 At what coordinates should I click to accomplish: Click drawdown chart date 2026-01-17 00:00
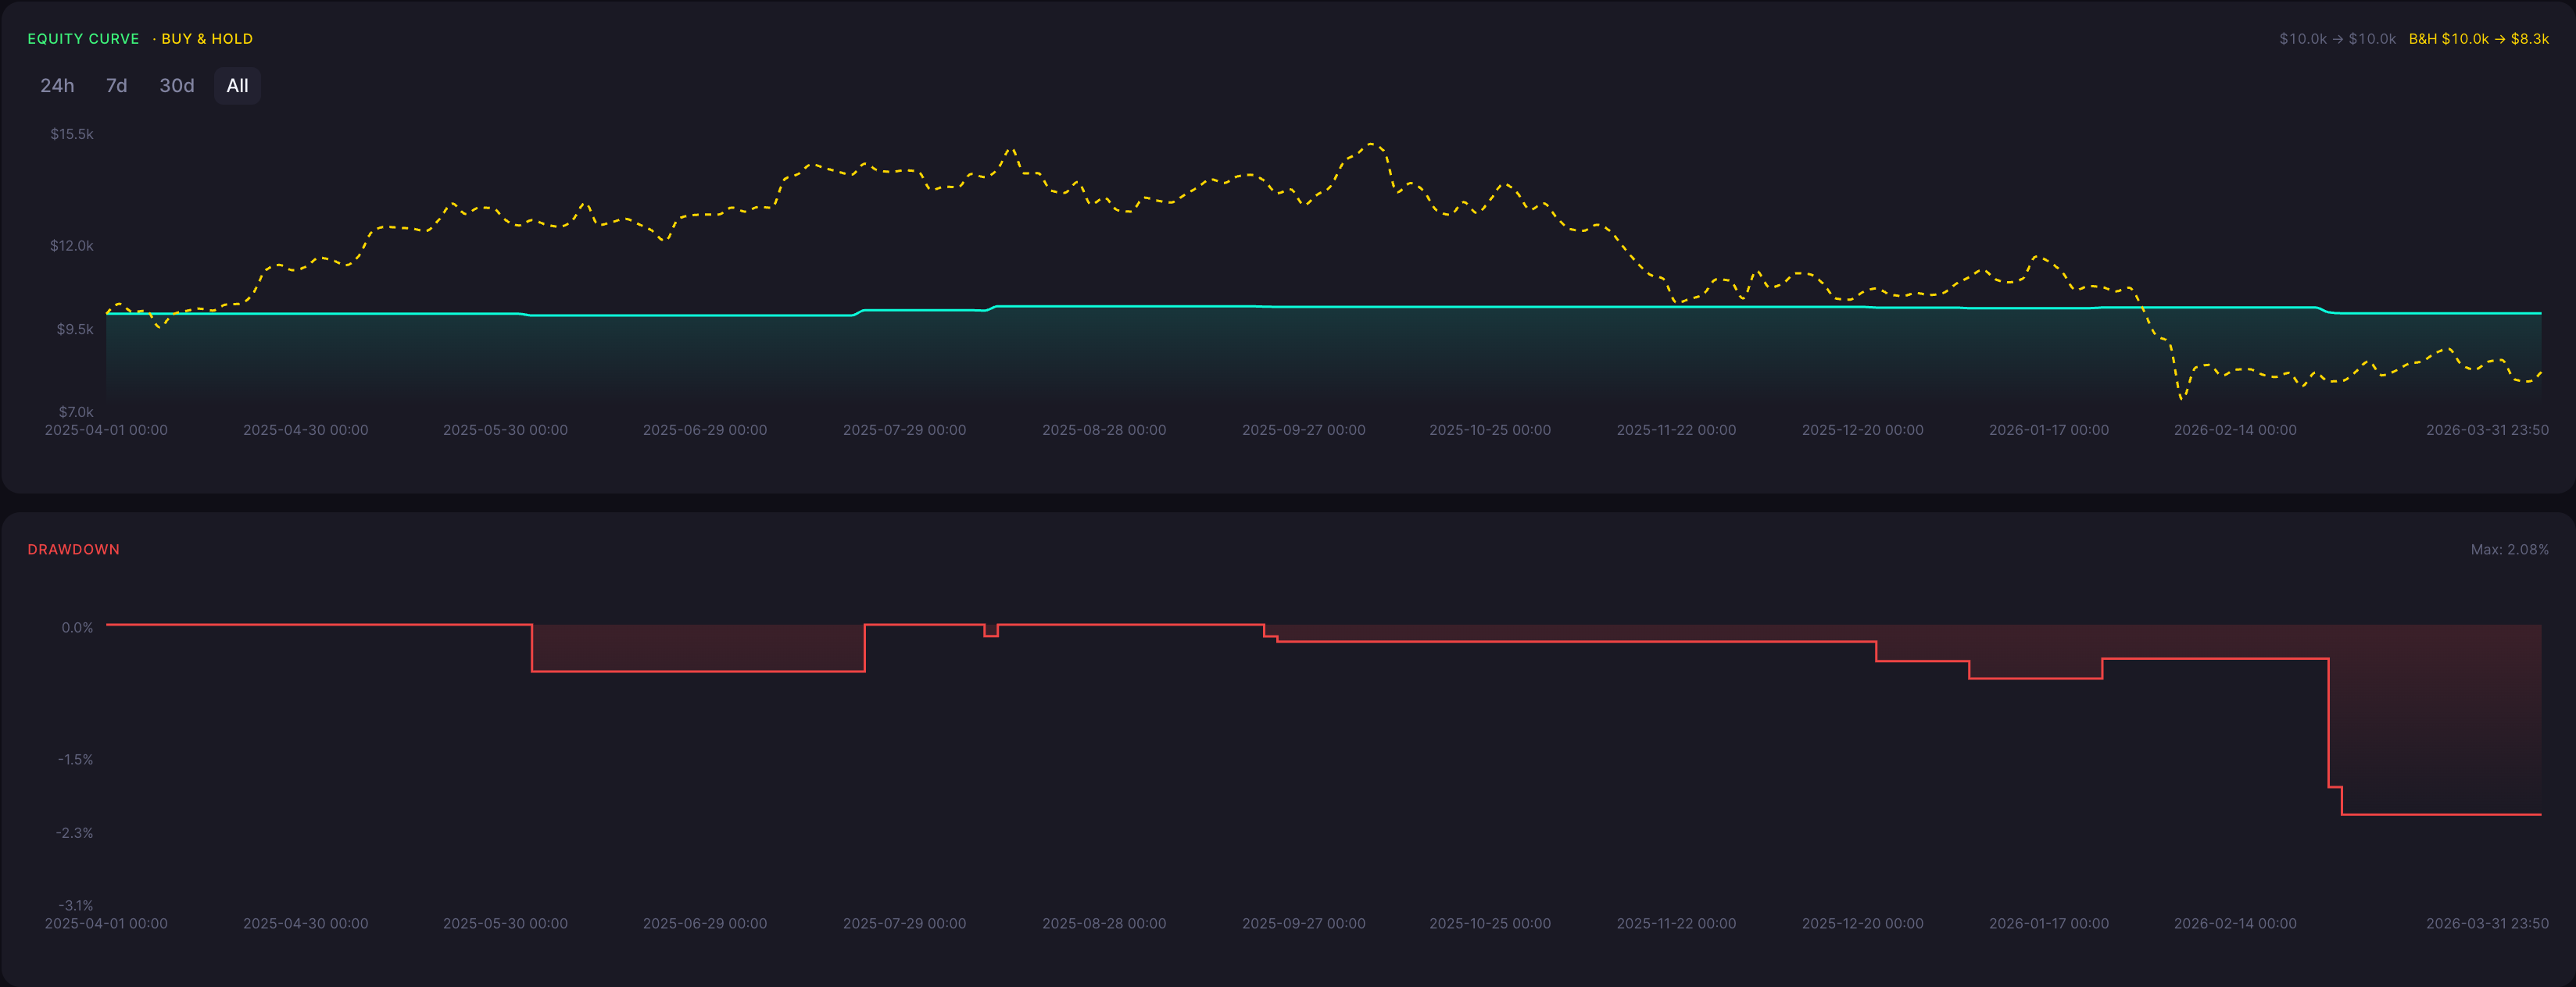point(2048,924)
